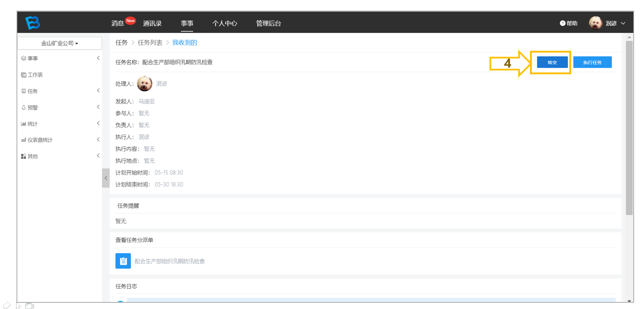
Task: Click the 执行人 name value
Action: click(144, 137)
